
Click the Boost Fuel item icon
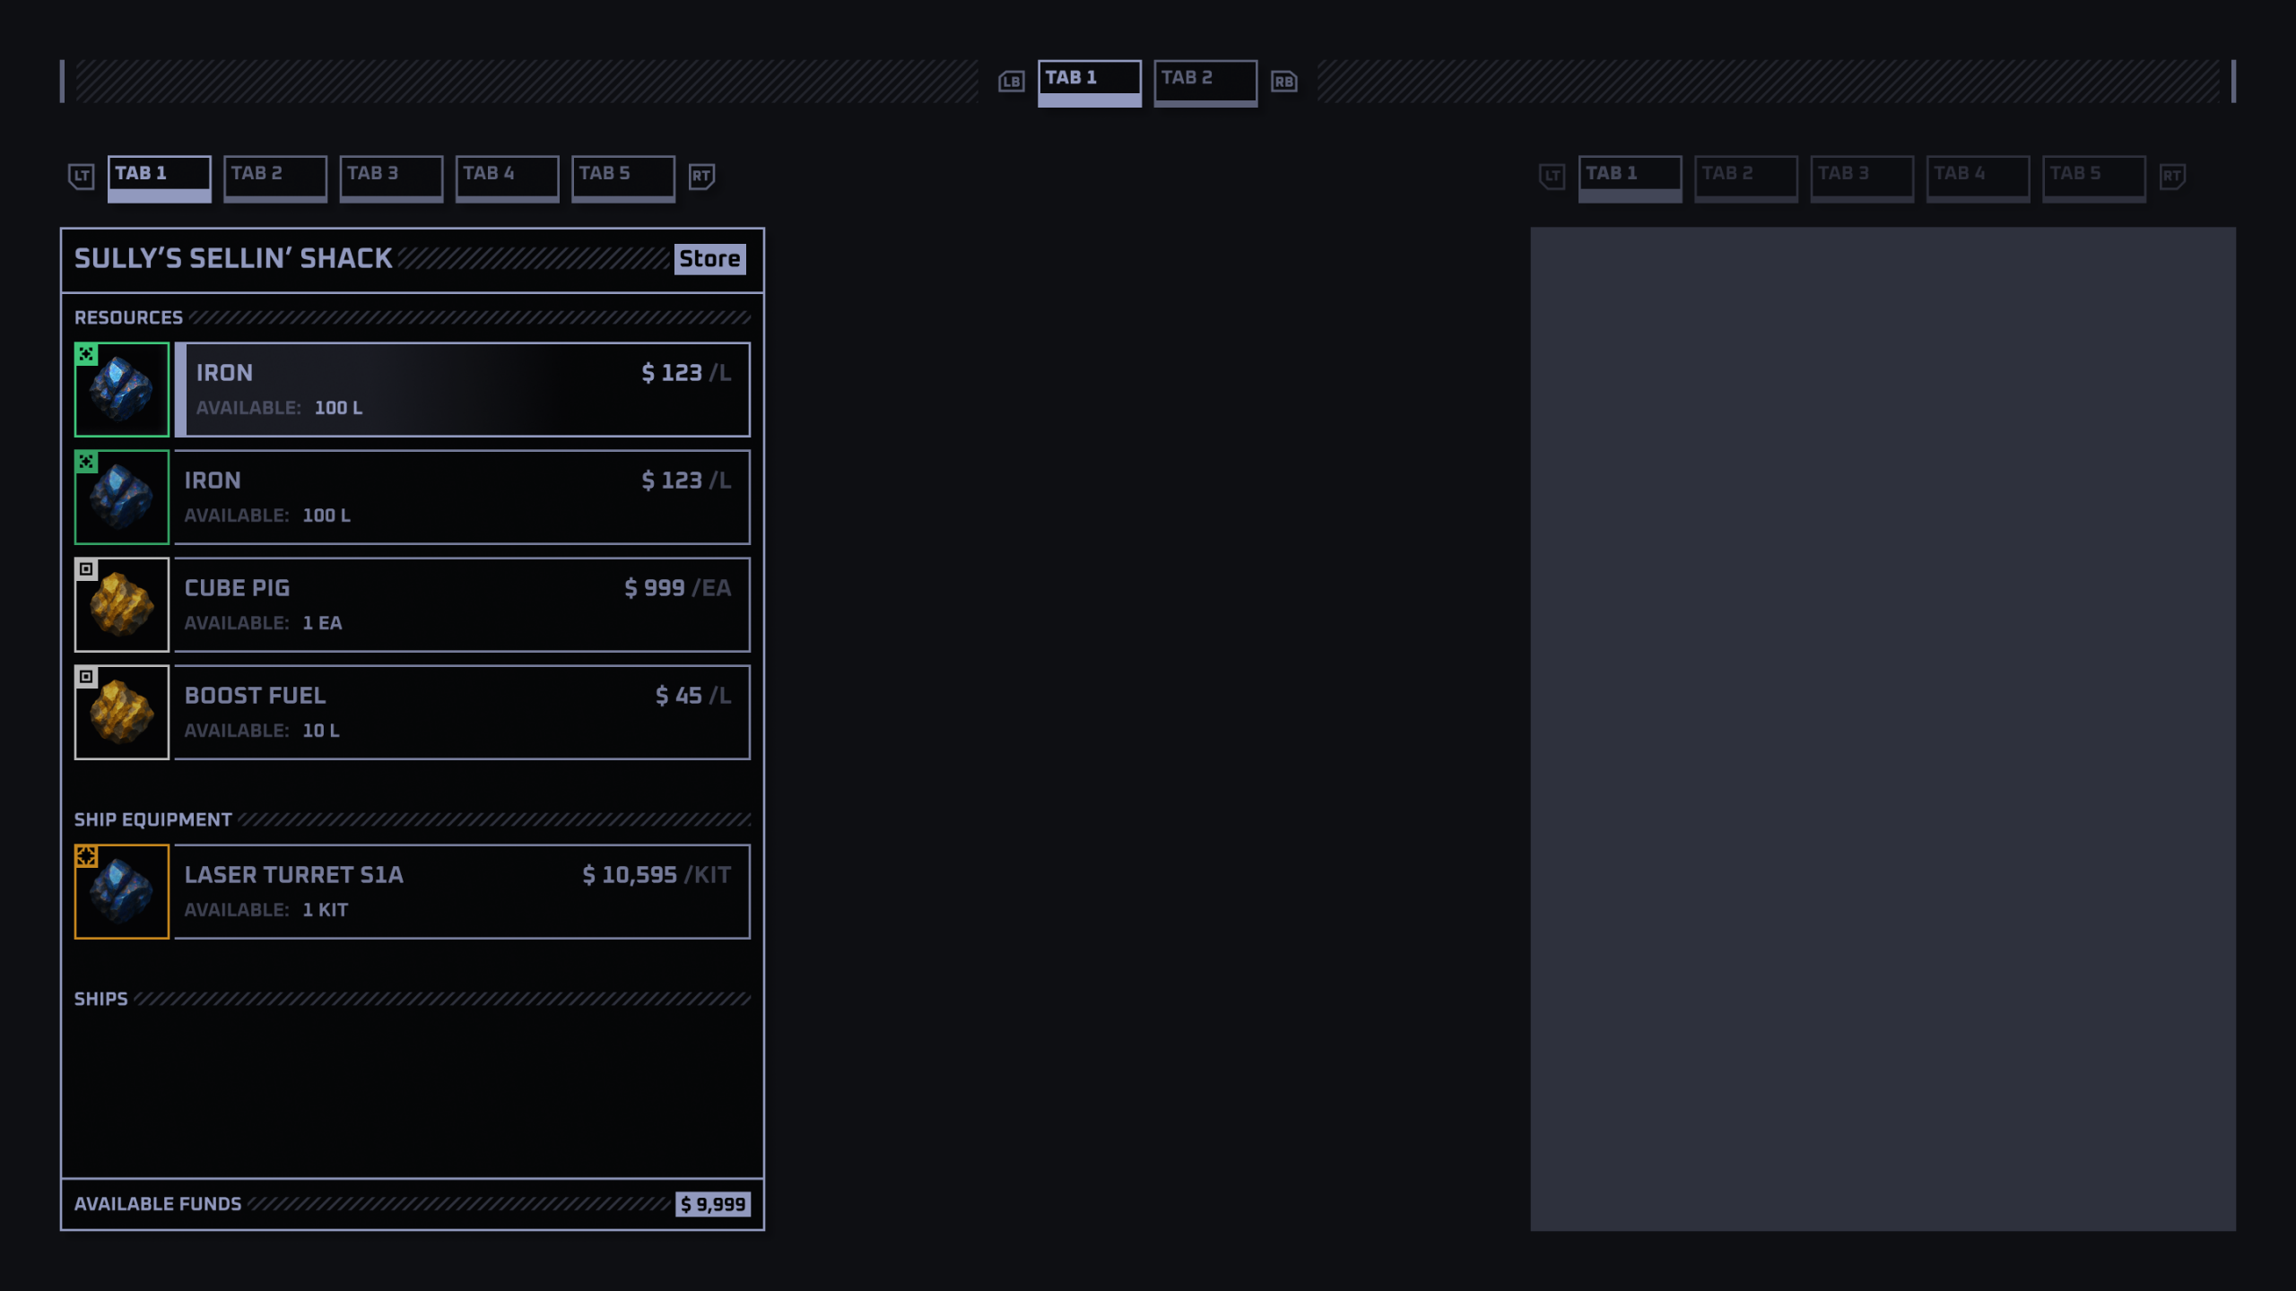click(x=121, y=712)
